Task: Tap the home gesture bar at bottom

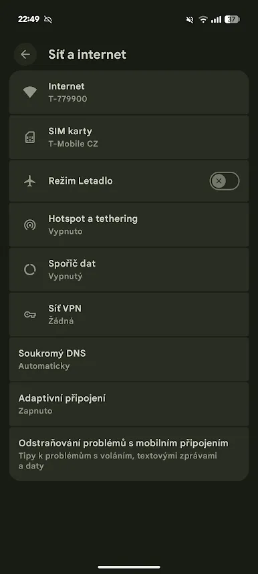Action: click(x=129, y=567)
